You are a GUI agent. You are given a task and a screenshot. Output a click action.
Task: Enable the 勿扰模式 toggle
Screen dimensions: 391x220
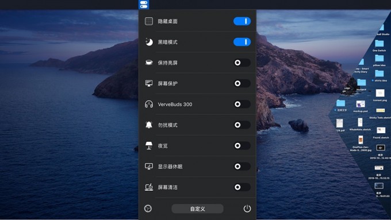click(242, 125)
